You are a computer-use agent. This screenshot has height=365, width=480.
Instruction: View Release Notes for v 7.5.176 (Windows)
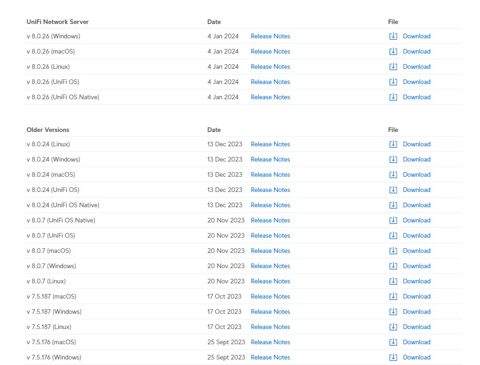pyautogui.click(x=271, y=357)
